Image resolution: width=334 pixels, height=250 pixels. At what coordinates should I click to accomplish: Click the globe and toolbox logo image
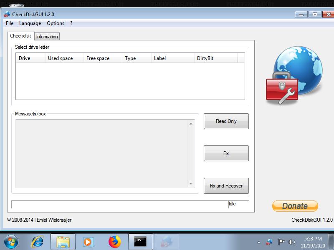(x=294, y=75)
